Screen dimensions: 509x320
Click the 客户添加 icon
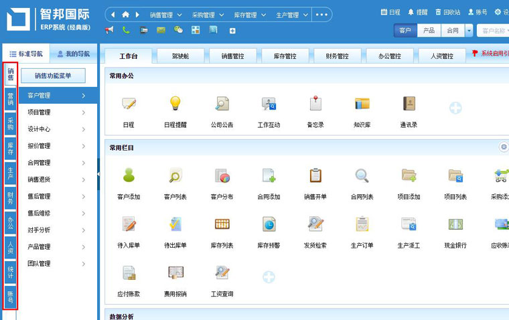pos(129,176)
